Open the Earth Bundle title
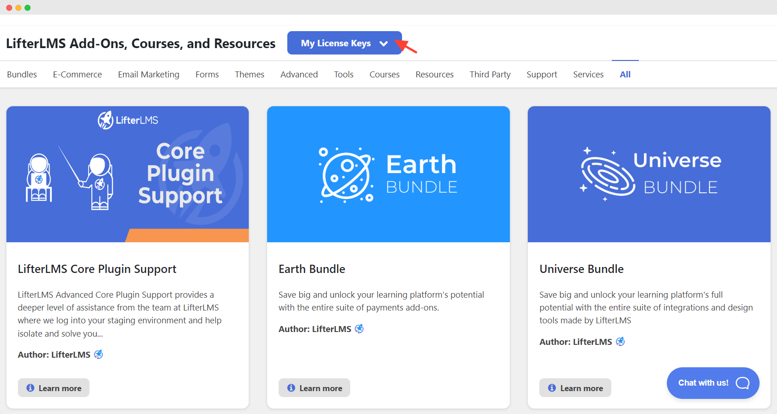 pyautogui.click(x=312, y=269)
